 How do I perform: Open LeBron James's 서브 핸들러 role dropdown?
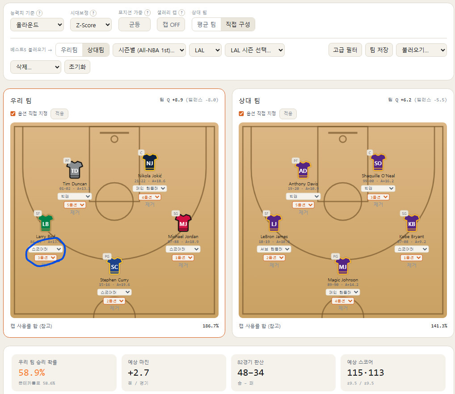pyautogui.click(x=274, y=249)
